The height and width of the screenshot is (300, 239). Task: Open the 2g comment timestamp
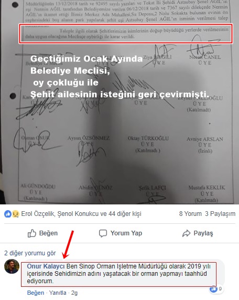point(74,293)
